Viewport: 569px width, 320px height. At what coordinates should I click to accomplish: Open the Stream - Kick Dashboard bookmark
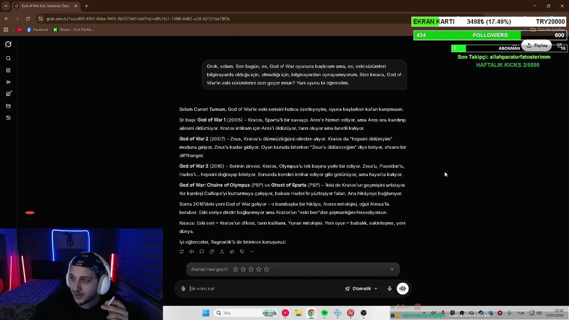(73, 30)
